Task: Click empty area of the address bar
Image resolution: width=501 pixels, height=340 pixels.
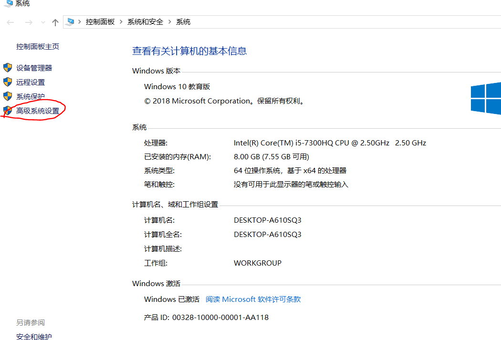Action: (x=334, y=22)
